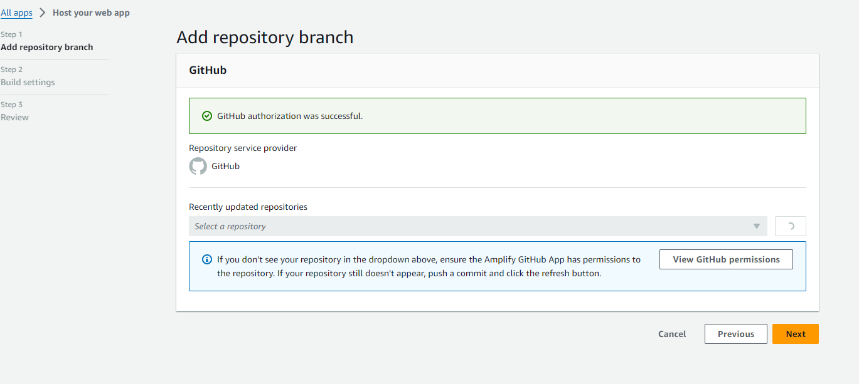Viewport: 859px width, 384px height.
Task: Click the green success checkmark icon
Action: click(x=206, y=116)
